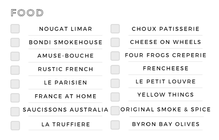
Task: Click the Byron Bay Olives label
Action: pos(166,124)
